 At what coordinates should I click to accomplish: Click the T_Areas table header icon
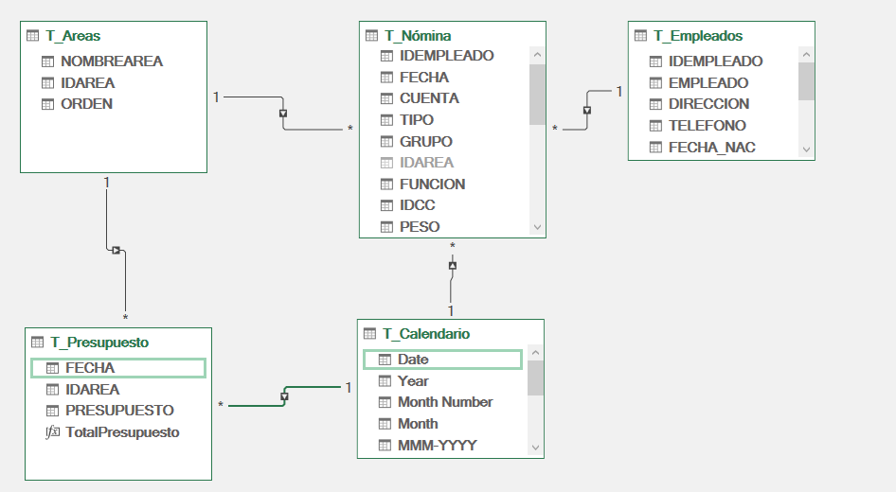pyautogui.click(x=33, y=36)
